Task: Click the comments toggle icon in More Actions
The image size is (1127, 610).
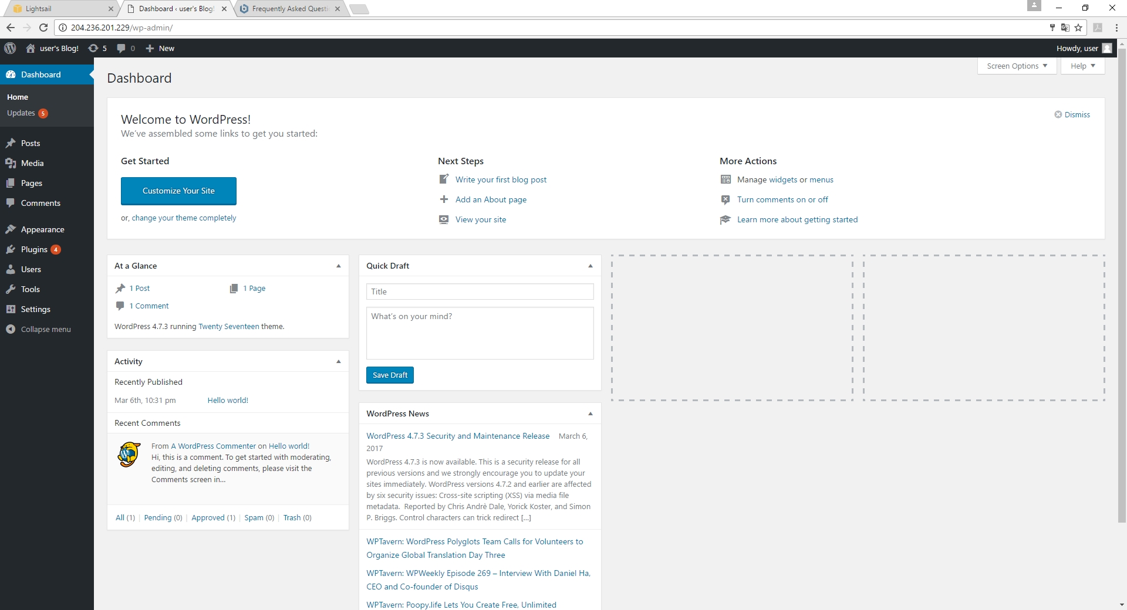Action: (x=726, y=199)
